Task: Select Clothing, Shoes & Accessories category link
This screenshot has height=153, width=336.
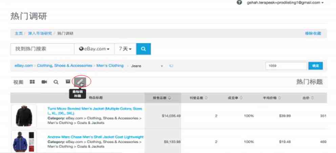Action: tap(64, 66)
